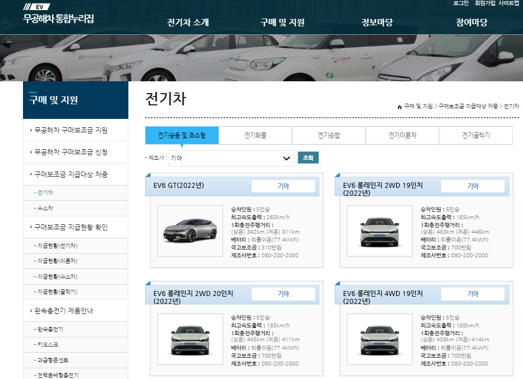Screen dimensions: 523x379
Task: Expand 무공해차 구매보조금 지원 in the sidebar
Action: point(76,130)
